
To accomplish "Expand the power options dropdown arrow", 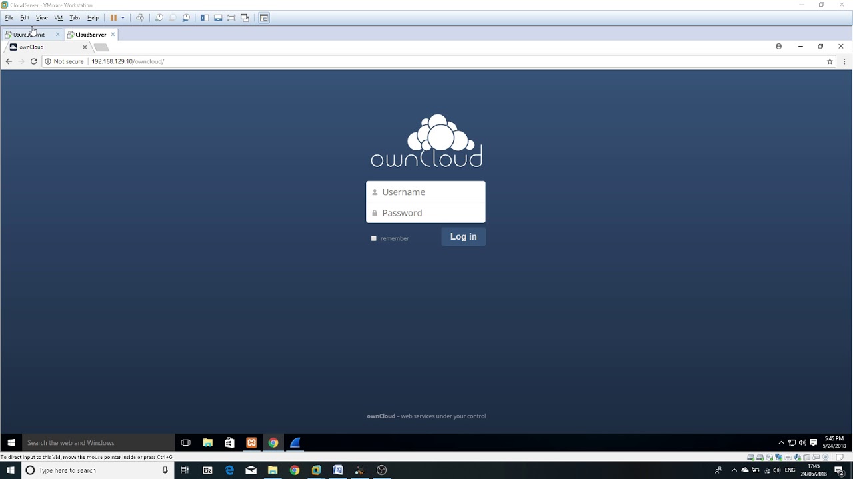I will click(x=123, y=18).
